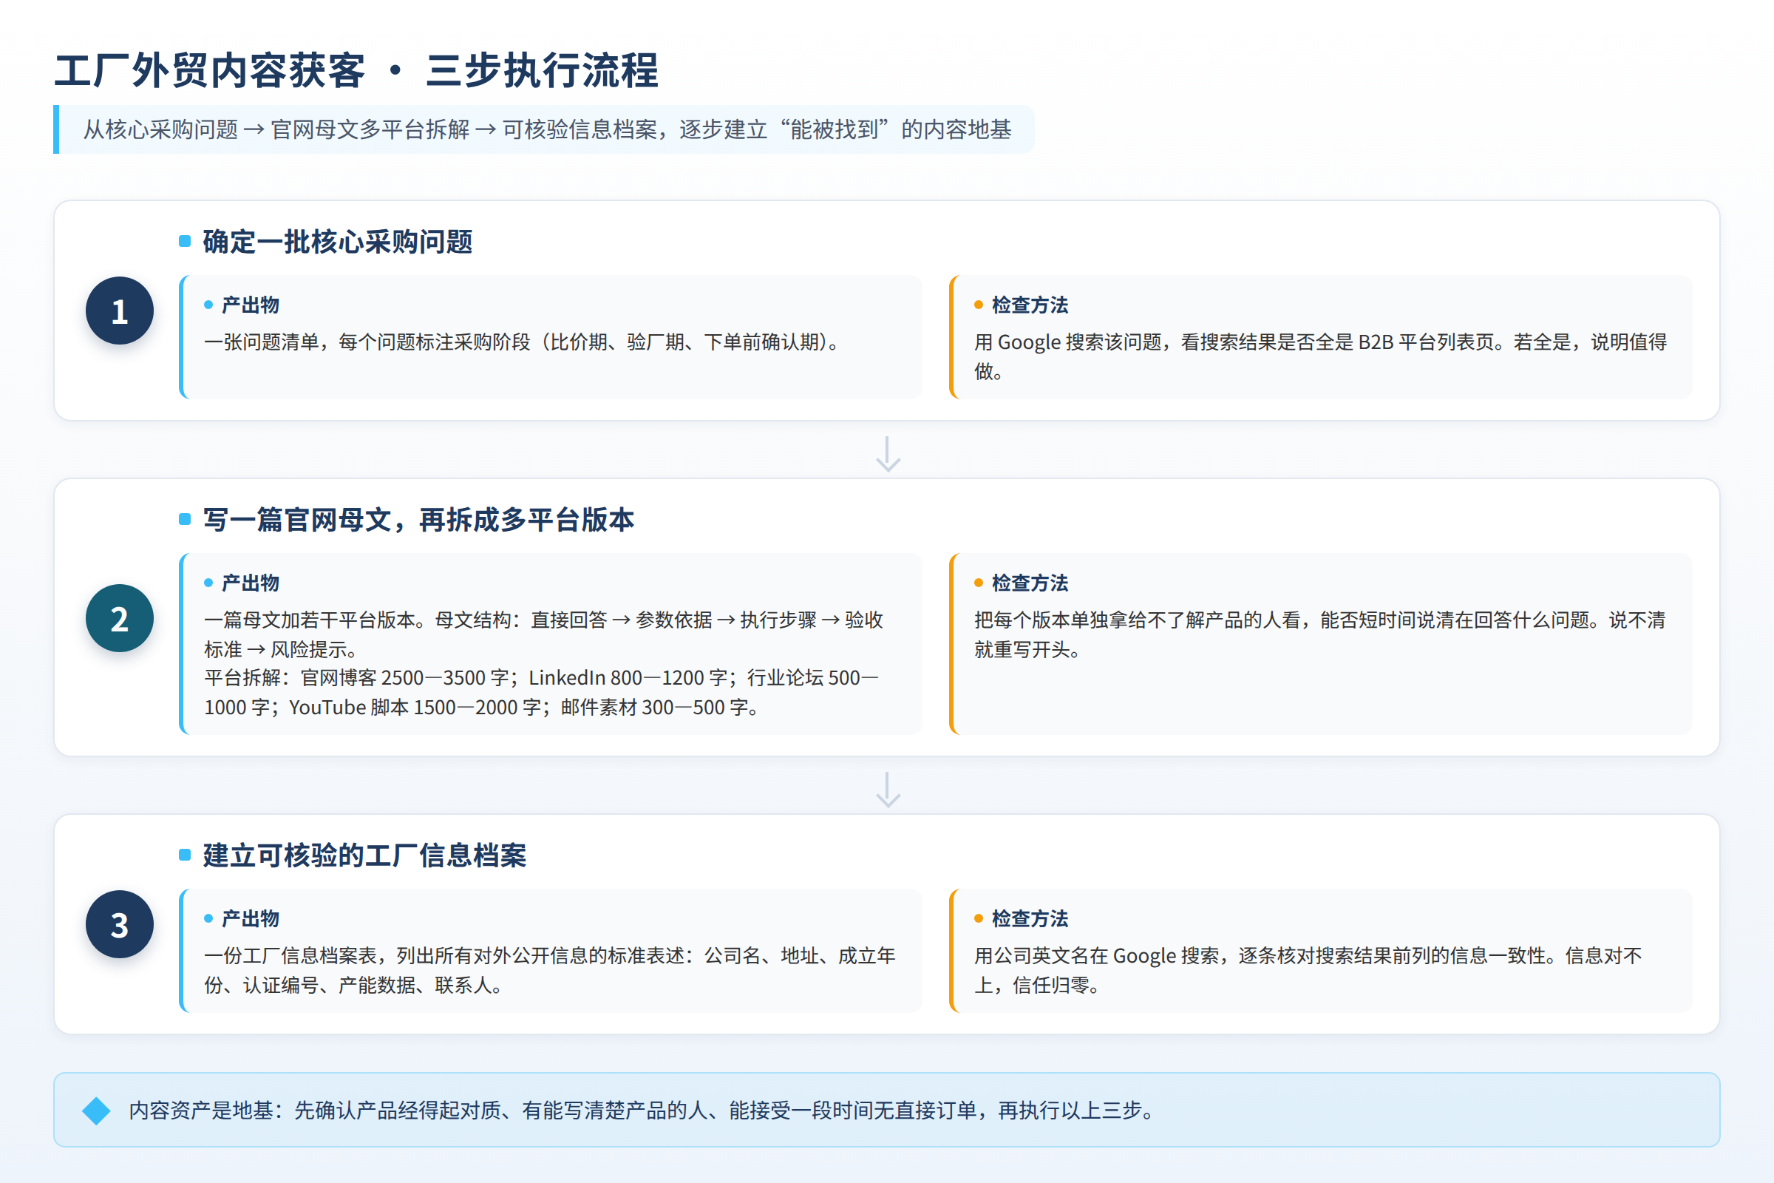Click the step 2 number circle
Image resolution: width=1774 pixels, height=1183 pixels.
pyautogui.click(x=119, y=619)
